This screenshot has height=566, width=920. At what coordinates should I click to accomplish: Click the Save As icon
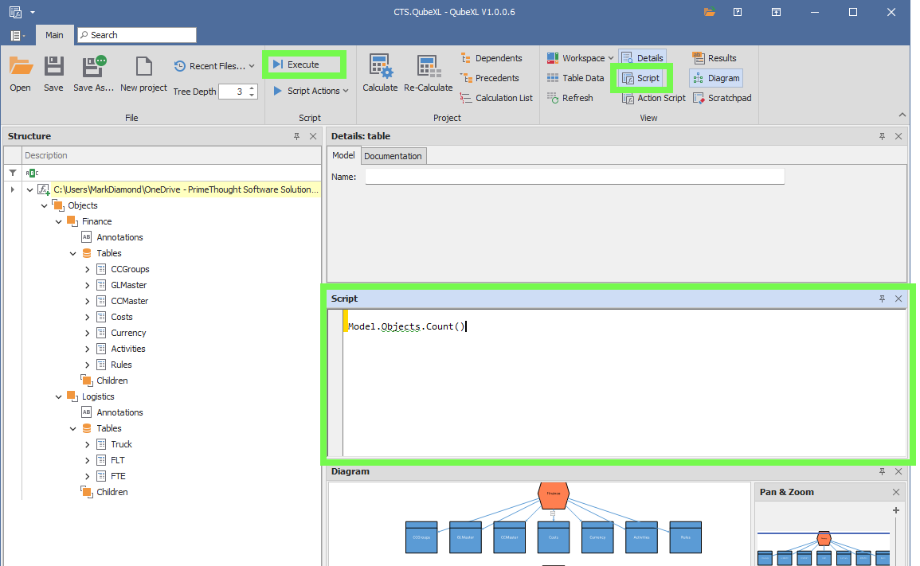click(94, 67)
